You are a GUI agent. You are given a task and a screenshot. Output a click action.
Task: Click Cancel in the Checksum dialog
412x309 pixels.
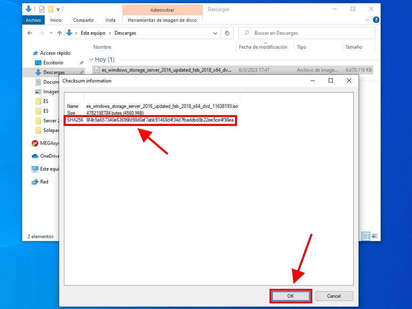coord(334,296)
